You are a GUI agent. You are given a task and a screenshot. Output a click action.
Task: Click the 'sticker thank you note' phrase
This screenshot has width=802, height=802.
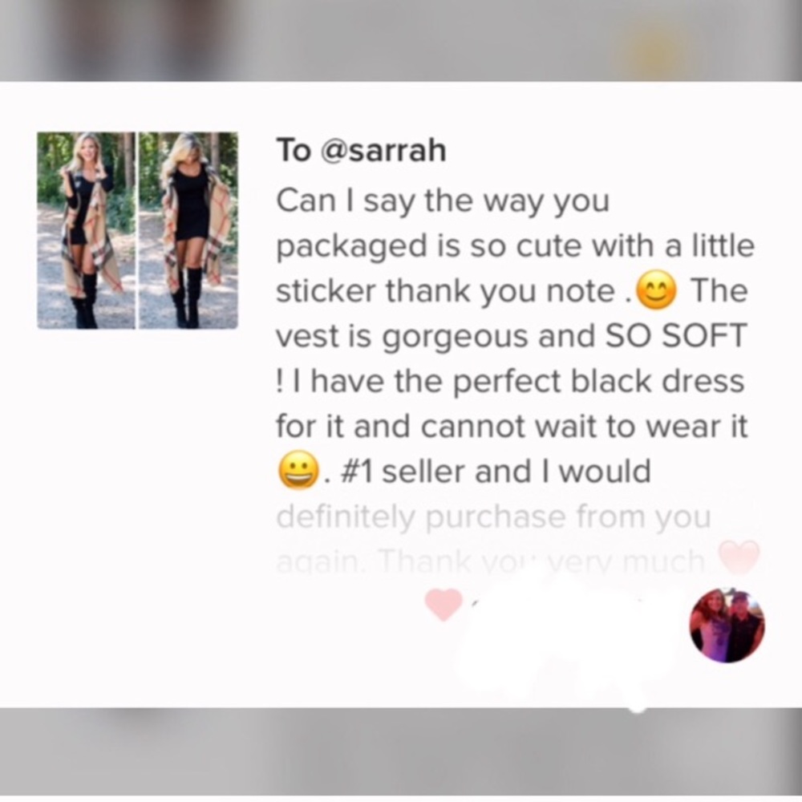pyautogui.click(x=445, y=292)
